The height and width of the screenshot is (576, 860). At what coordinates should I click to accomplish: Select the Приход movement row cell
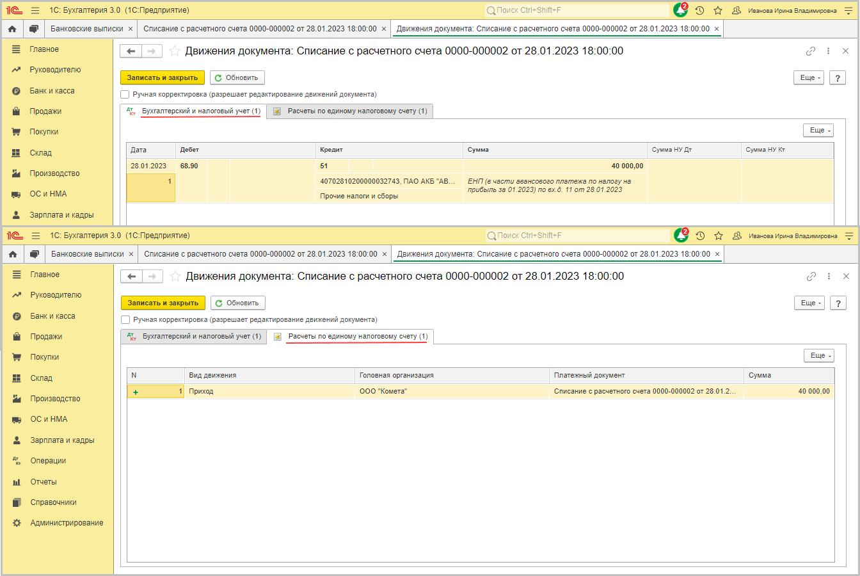coord(269,391)
